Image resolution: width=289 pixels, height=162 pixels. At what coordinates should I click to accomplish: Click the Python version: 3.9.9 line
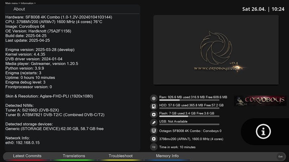click(x=24, y=68)
